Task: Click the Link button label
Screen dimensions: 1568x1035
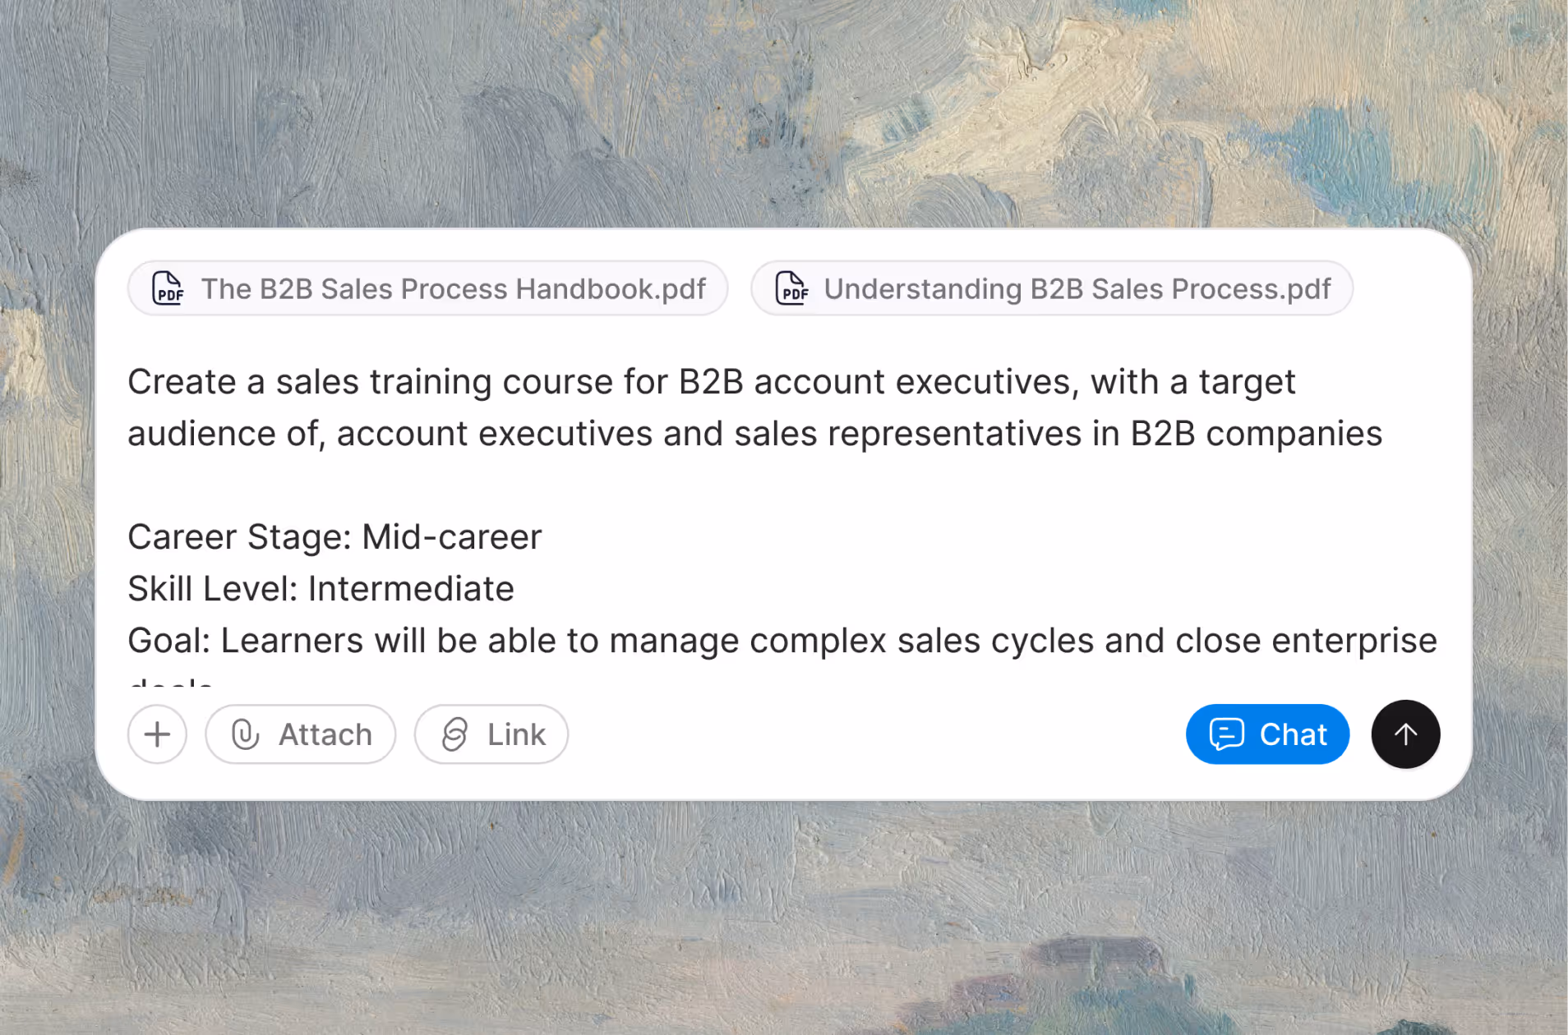Action: (x=516, y=734)
